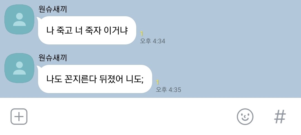The width and height of the screenshot is (301, 135).
Task: Tap the hashtag search icon
Action: (280, 117)
